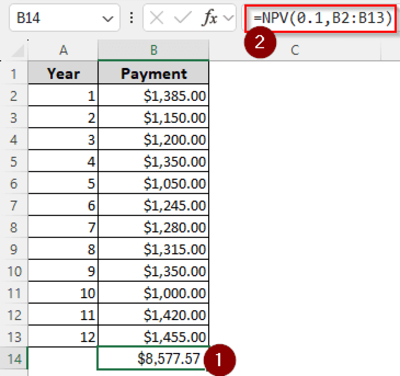Viewport: 400px width, 376px height.
Task: Click the Select All corner triangle
Action: (x=17, y=50)
